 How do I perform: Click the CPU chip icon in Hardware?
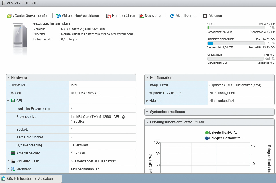pyautogui.click(x=13, y=100)
